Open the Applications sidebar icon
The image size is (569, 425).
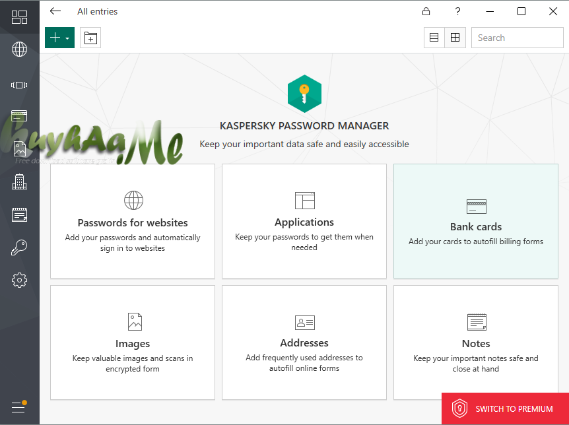[x=19, y=85]
